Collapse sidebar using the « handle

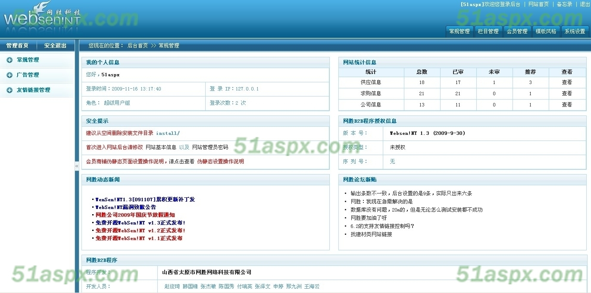coord(77,166)
